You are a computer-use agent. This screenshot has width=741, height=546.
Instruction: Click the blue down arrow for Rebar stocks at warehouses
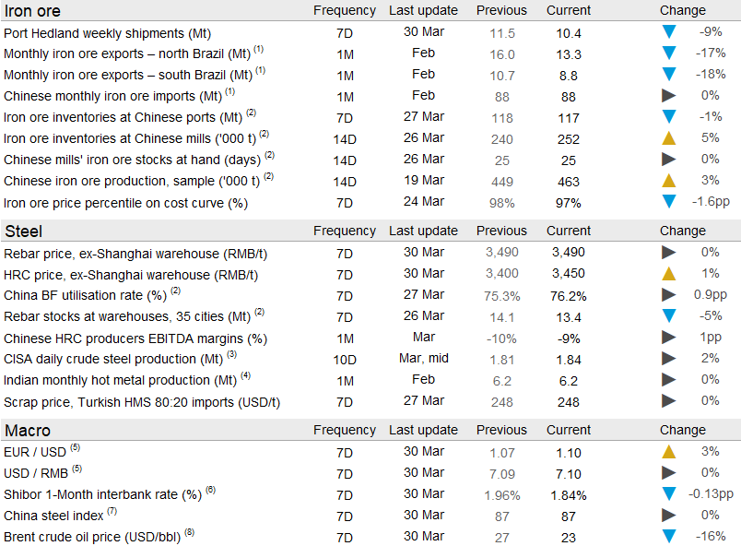pyautogui.click(x=669, y=316)
